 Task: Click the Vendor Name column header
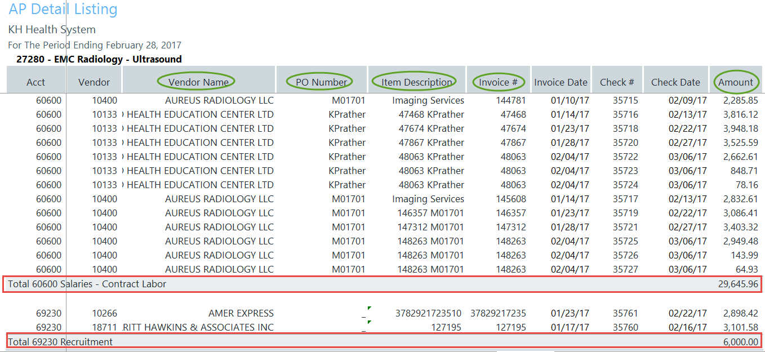pyautogui.click(x=198, y=82)
